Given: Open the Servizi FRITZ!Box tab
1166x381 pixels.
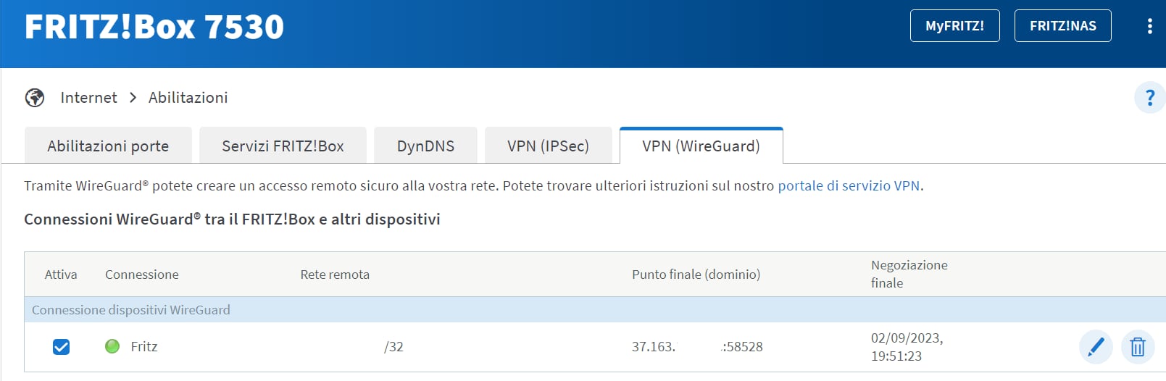Looking at the screenshot, I should tap(283, 146).
